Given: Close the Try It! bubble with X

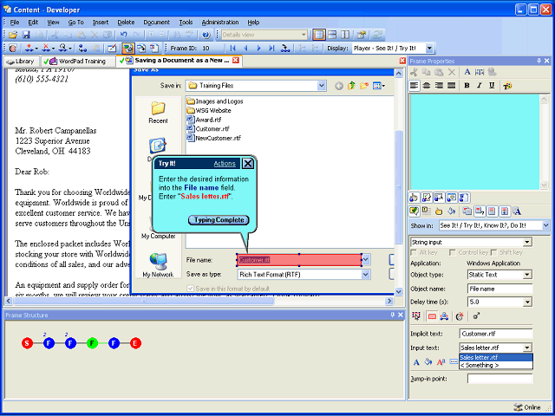Looking at the screenshot, I should click(248, 164).
